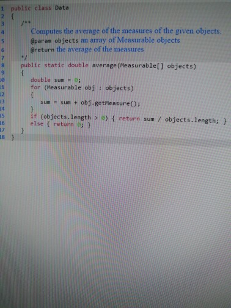Image resolution: width=231 pixels, height=308 pixels.
Task: Click the closing brace on line 18
Action: point(13,137)
